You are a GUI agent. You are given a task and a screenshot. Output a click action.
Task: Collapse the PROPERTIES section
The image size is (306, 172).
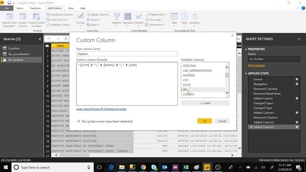click(x=246, y=49)
